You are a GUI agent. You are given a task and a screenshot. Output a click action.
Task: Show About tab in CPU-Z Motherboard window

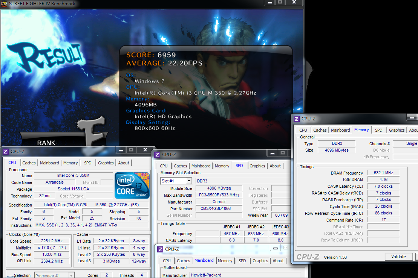pos(278,261)
